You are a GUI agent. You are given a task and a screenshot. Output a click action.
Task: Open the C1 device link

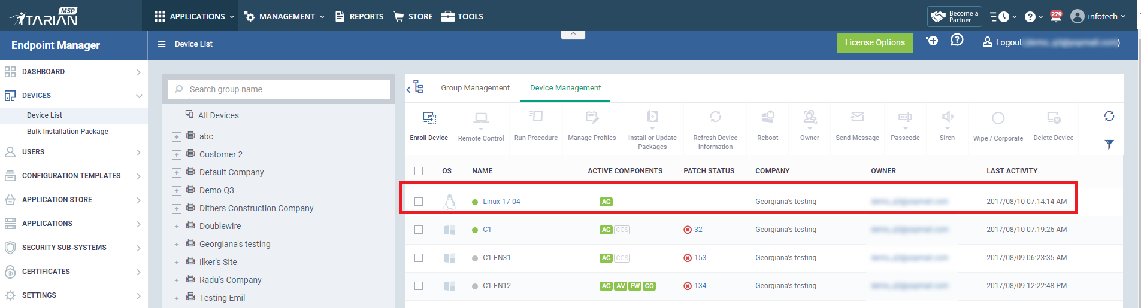(x=487, y=230)
